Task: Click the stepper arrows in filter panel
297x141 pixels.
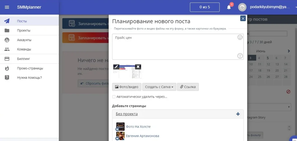Action: pyautogui.click(x=289, y=128)
